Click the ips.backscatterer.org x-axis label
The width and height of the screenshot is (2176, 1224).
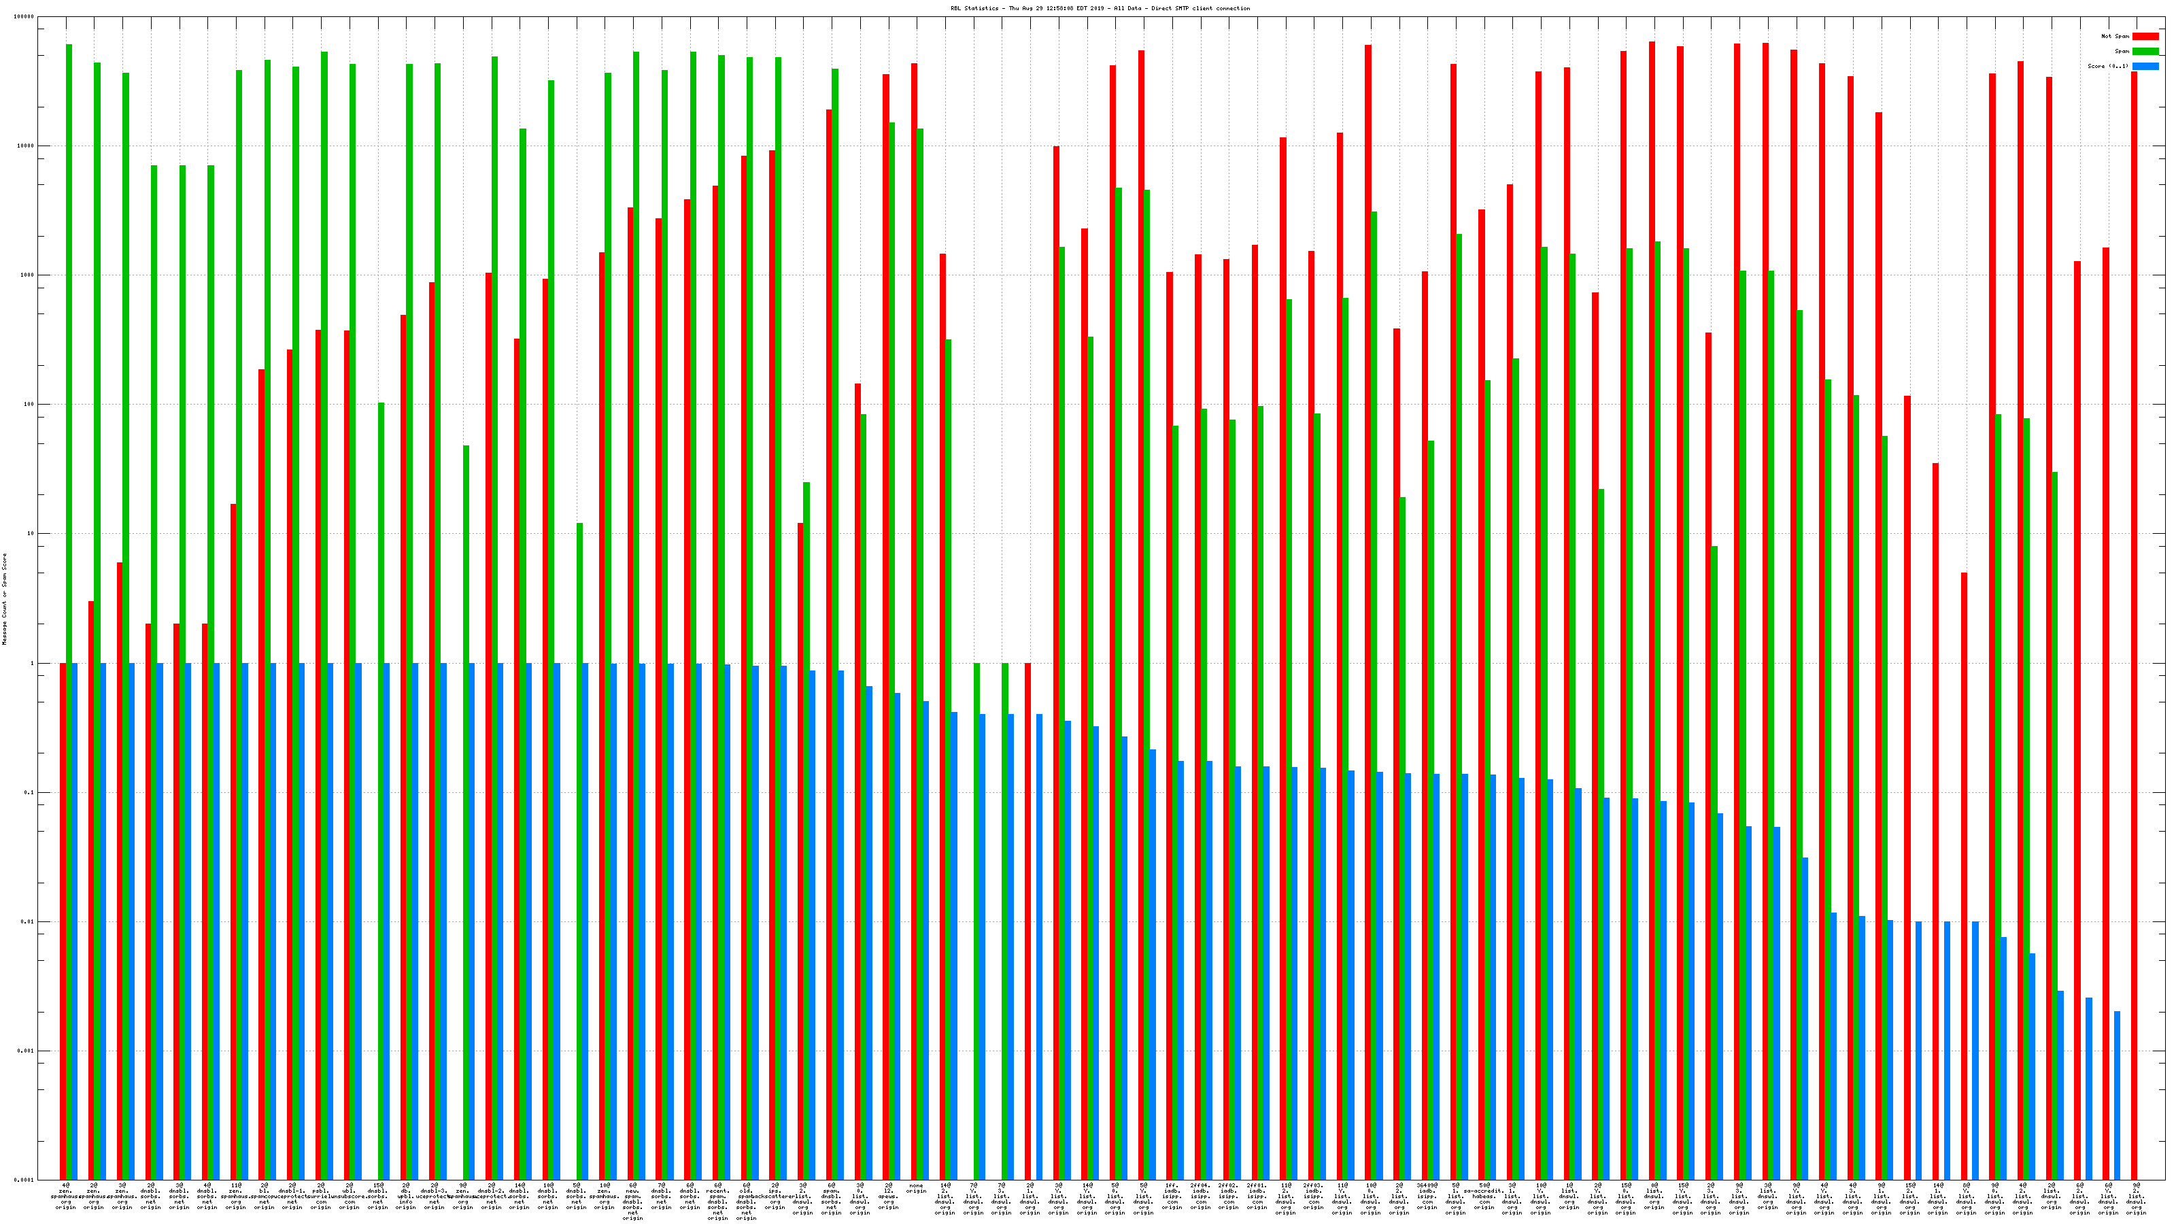(775, 1196)
